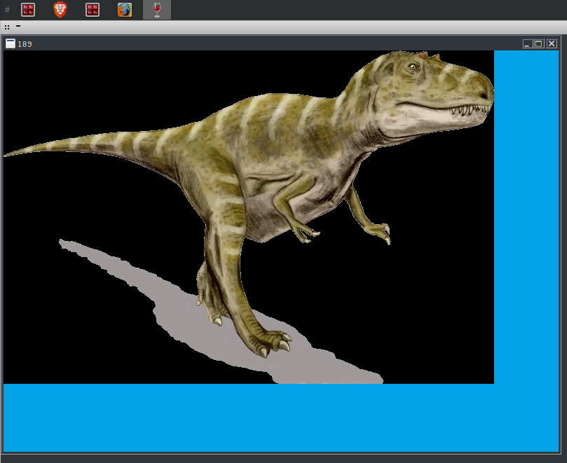Select the Wine glass icon in the panel
The image size is (567, 463).
156,10
